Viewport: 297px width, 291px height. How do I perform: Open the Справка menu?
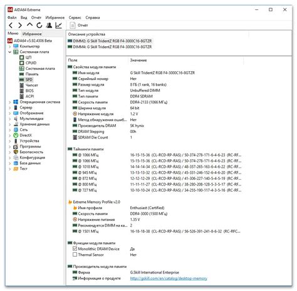pos(93,17)
